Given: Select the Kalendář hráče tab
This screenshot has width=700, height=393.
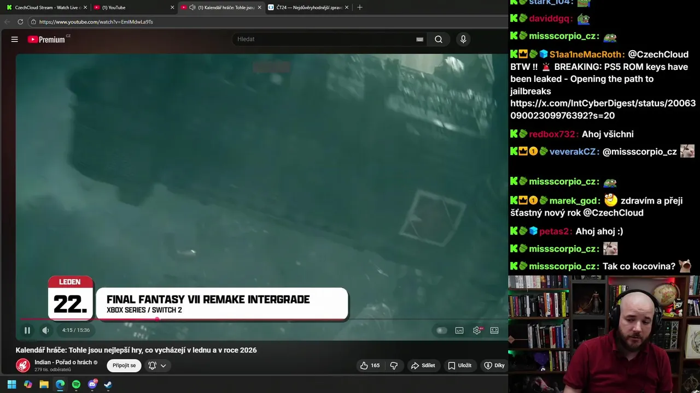Looking at the screenshot, I should [229, 8].
